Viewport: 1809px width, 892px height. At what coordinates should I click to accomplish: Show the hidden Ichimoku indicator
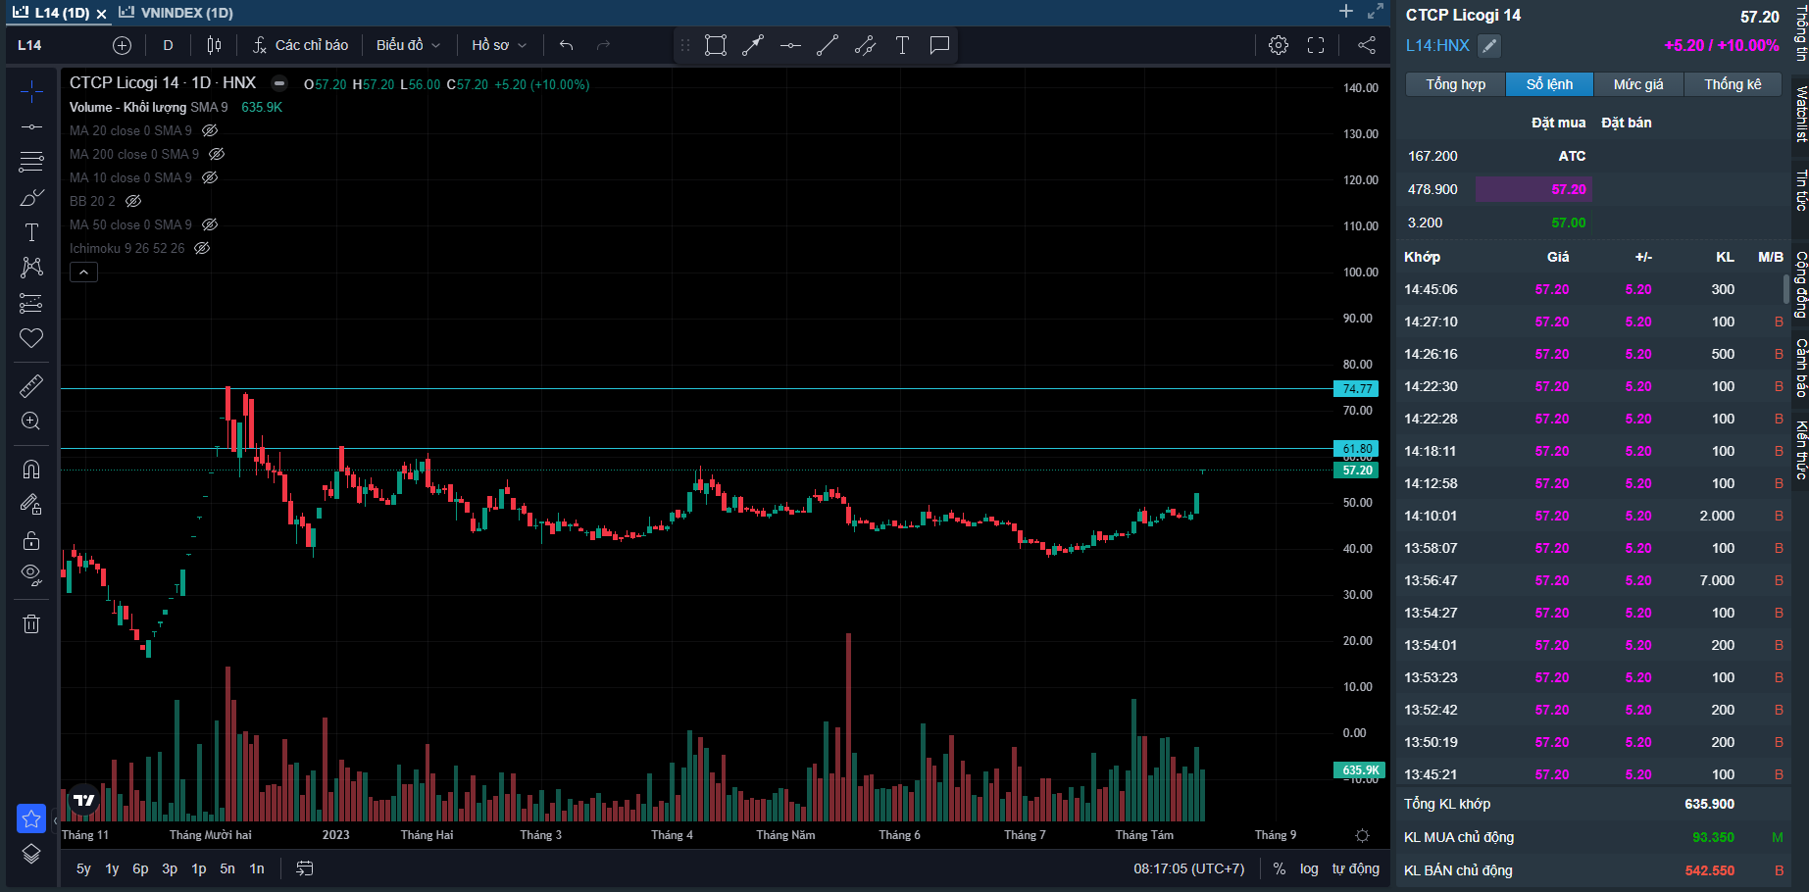202,248
